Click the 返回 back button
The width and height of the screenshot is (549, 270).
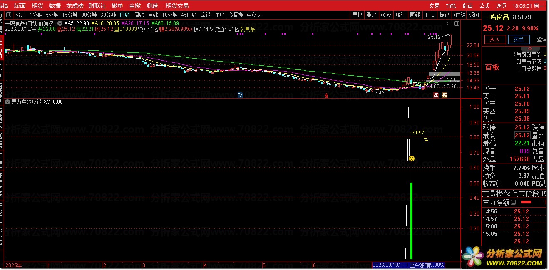[x=474, y=15]
